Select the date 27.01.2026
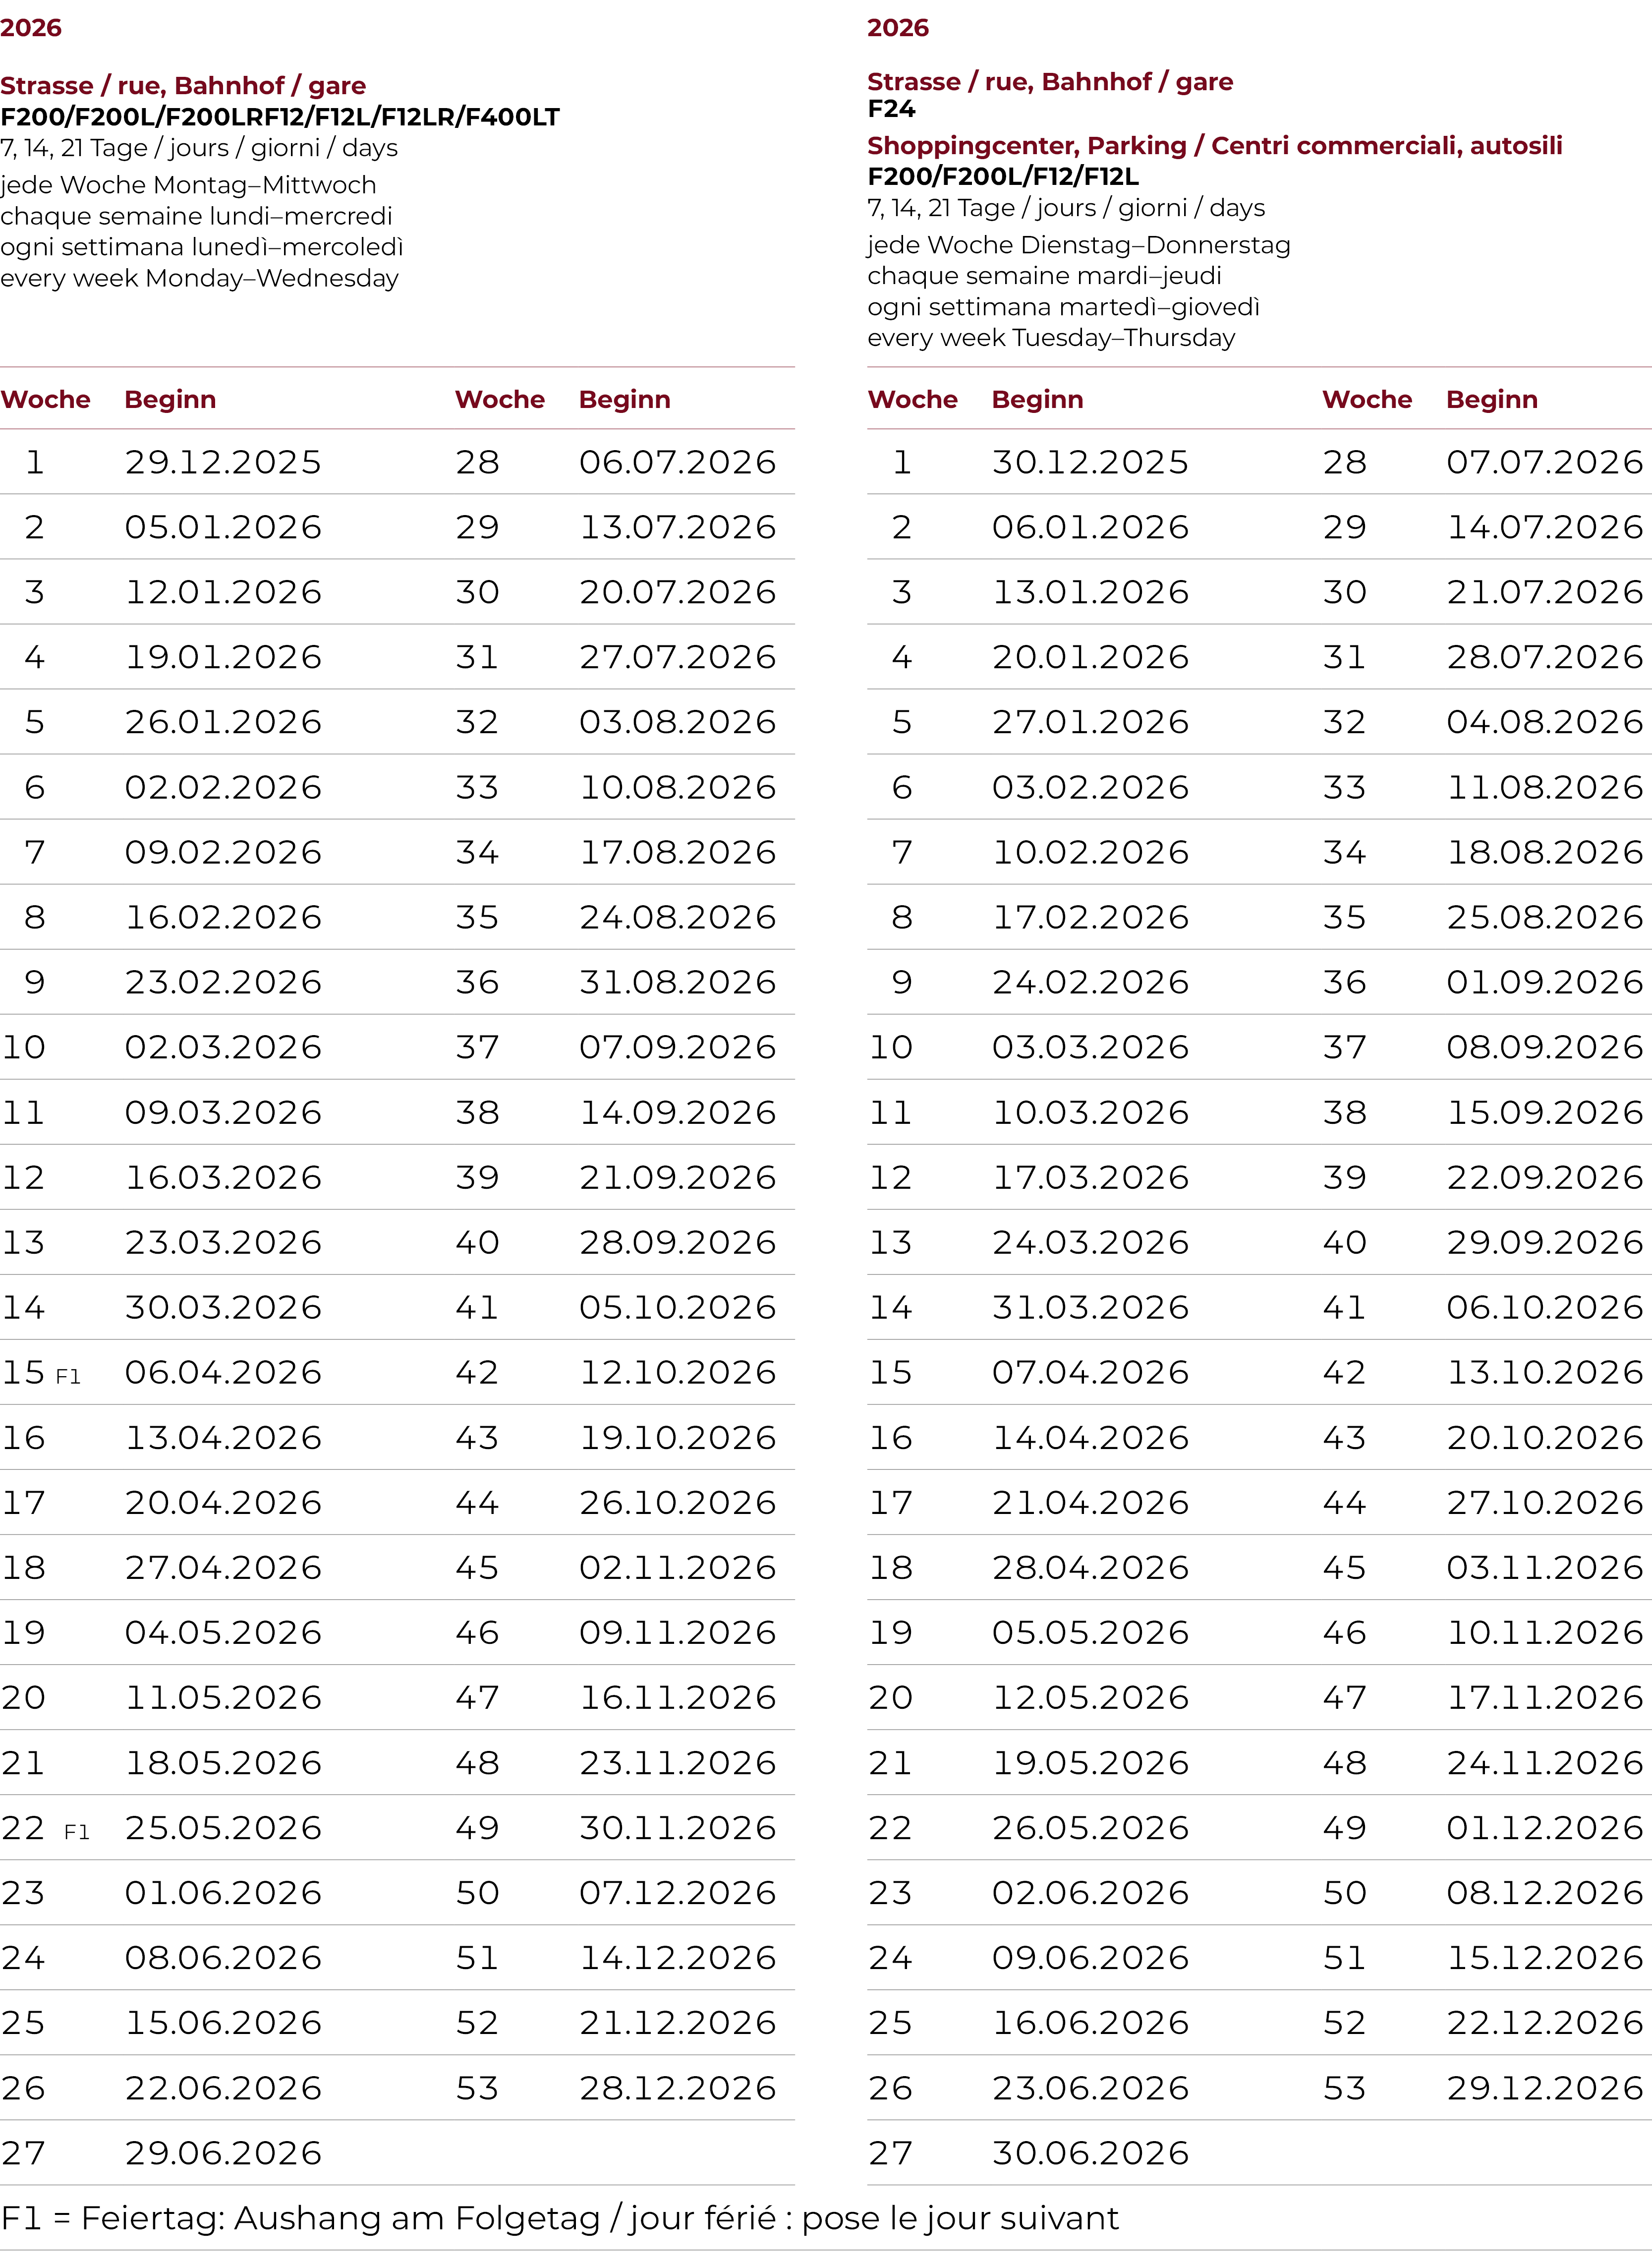This screenshot has width=1652, height=2266. click(1090, 722)
